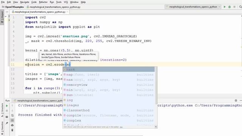Collapse the import block fold on line 1

pos(23,17)
